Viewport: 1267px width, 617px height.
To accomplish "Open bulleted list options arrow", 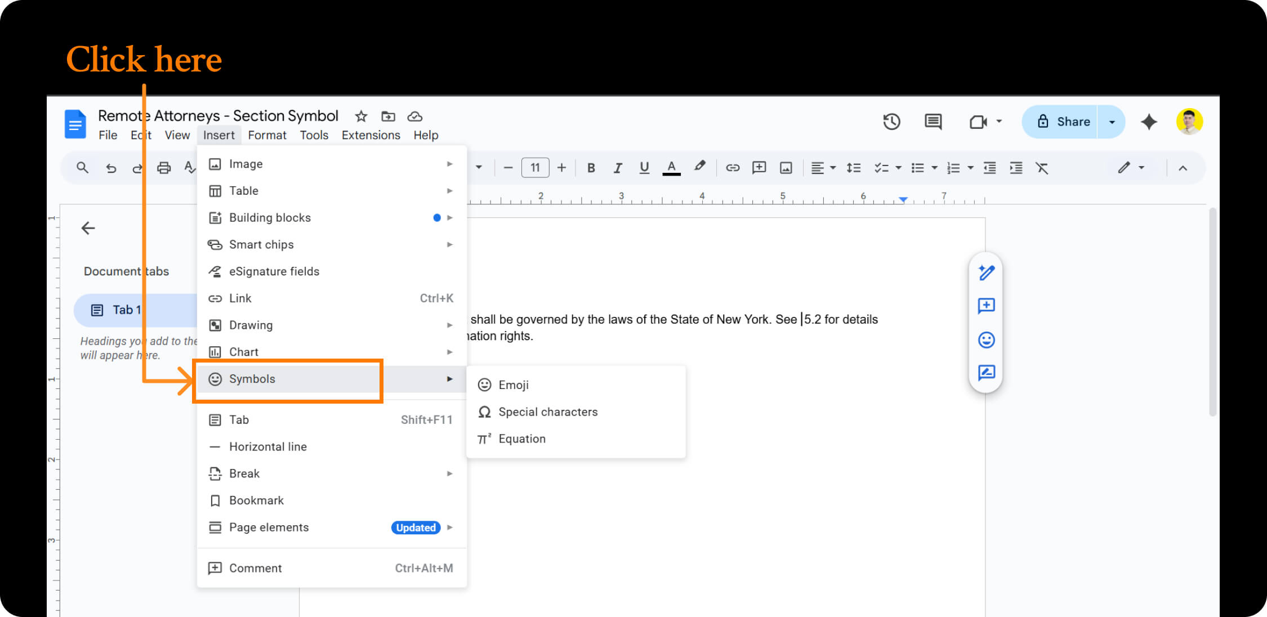I will (934, 168).
